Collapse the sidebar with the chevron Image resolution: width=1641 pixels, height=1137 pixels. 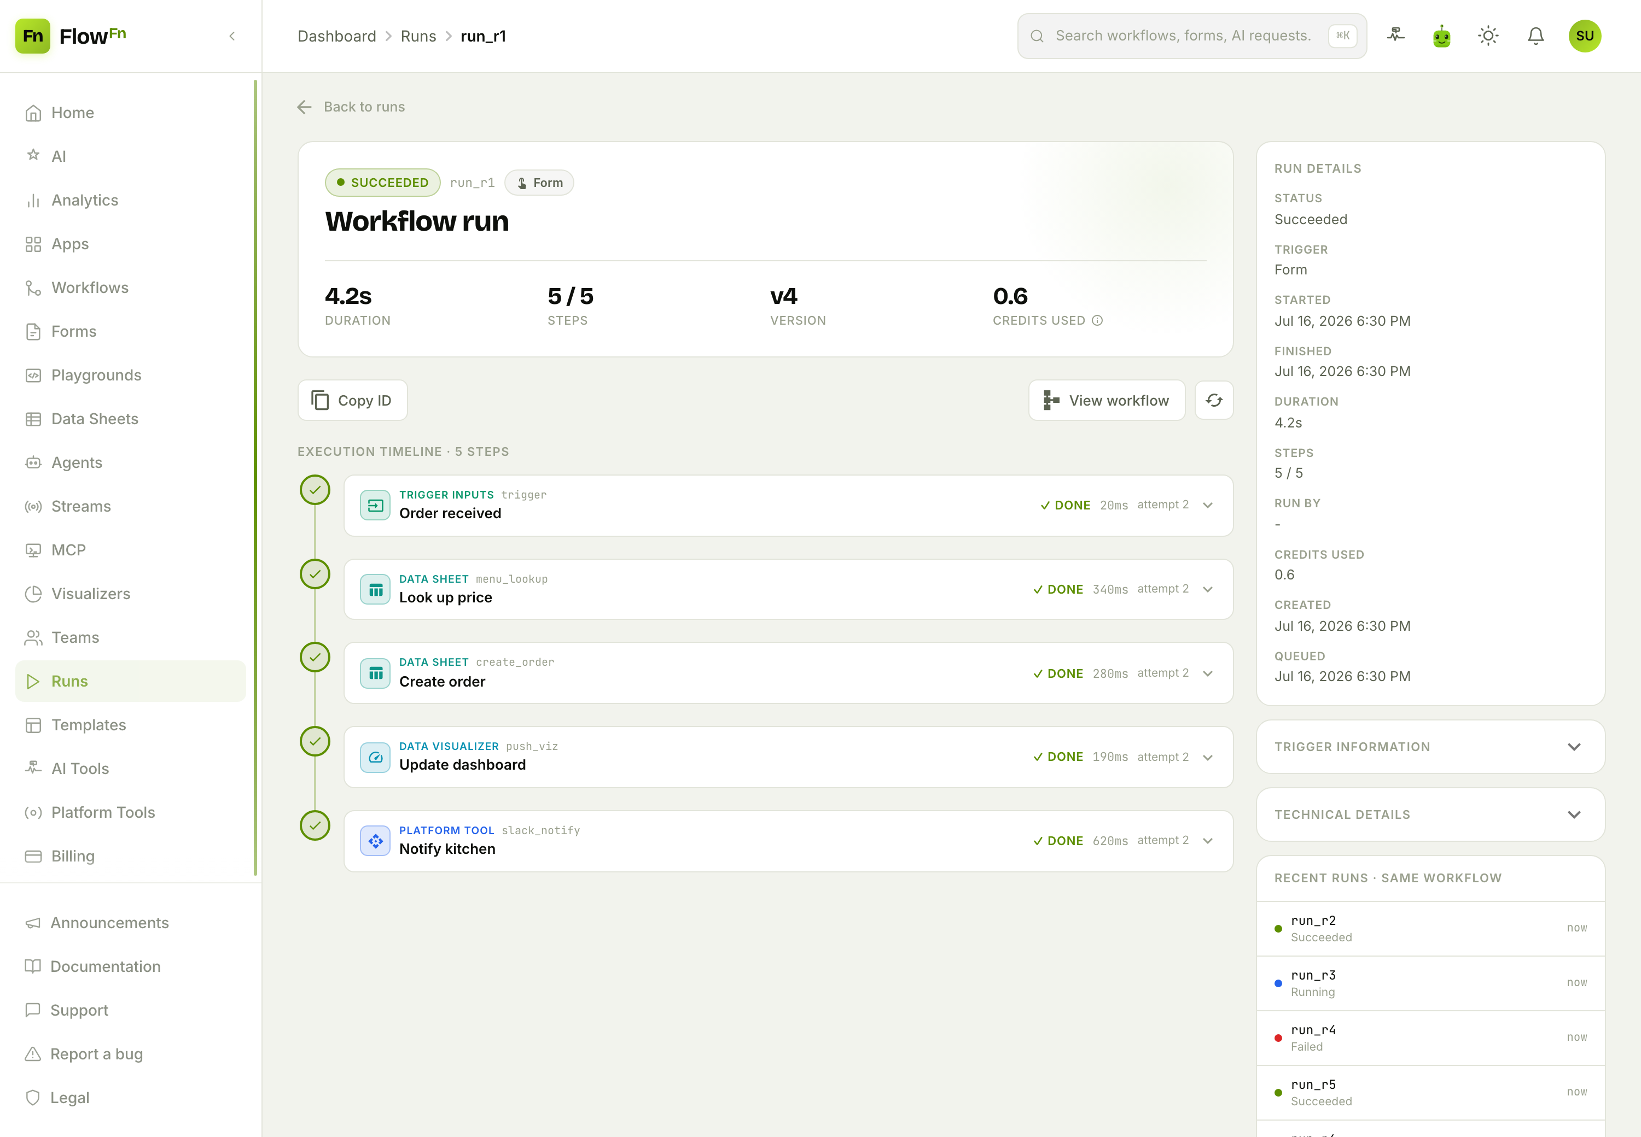click(x=232, y=36)
